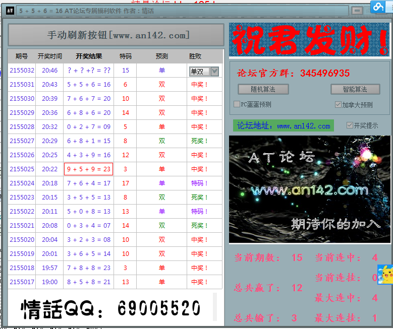This screenshot has width=393, height=329.
Task: Toggle the 开奖提示 checkbox
Action: (x=350, y=125)
